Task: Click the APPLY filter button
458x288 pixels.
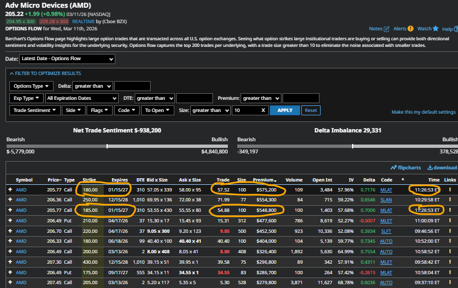Action: [x=285, y=110]
